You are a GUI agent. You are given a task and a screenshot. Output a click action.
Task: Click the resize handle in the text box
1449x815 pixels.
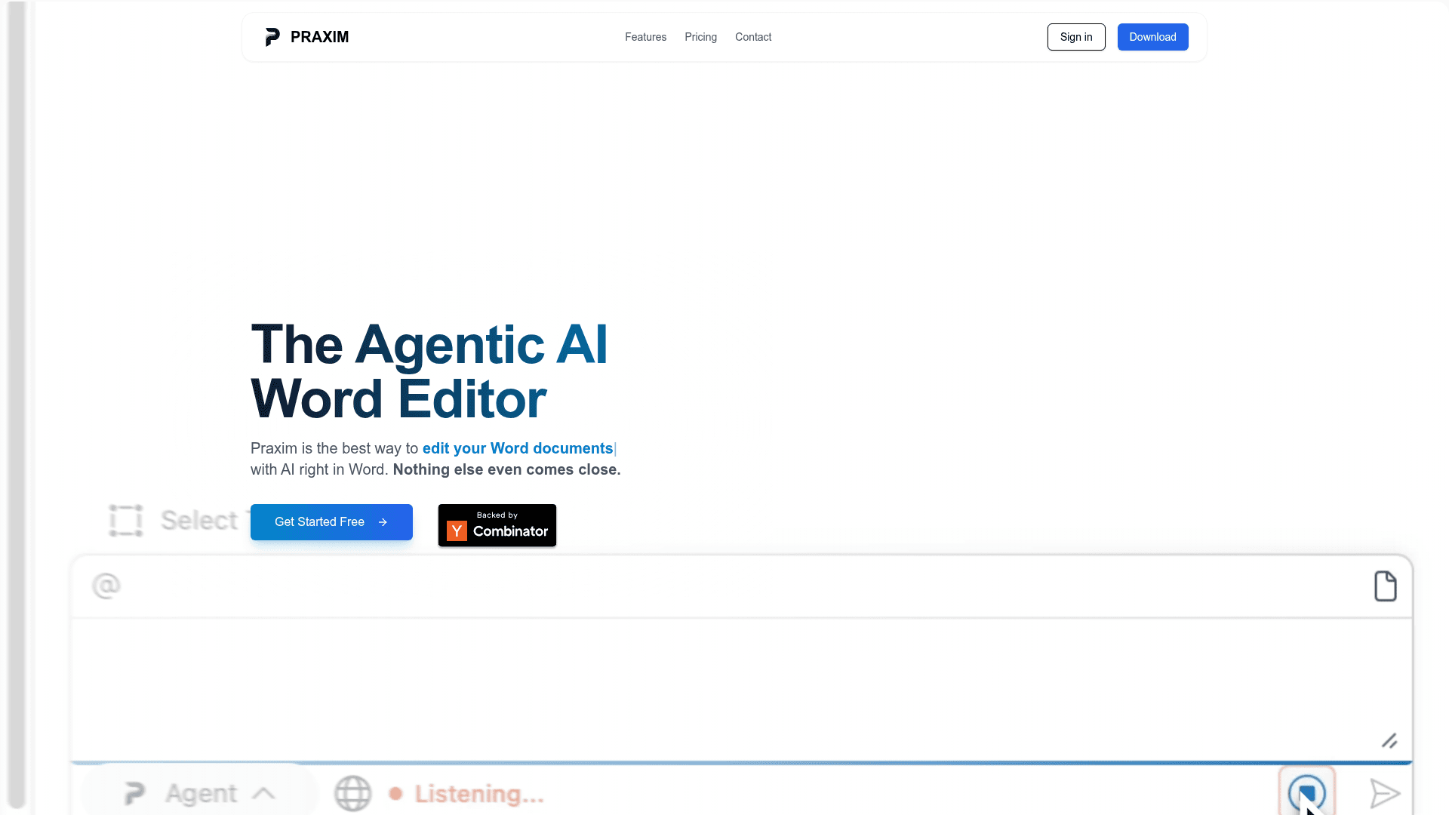tap(1389, 740)
